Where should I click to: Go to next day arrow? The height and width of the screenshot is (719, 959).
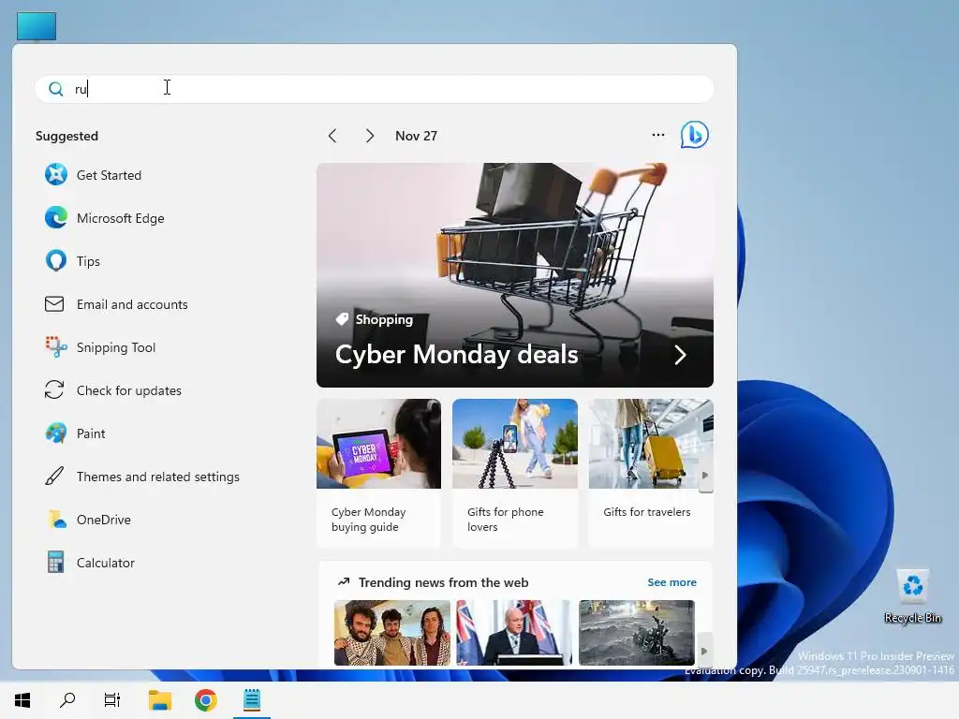pyautogui.click(x=369, y=136)
